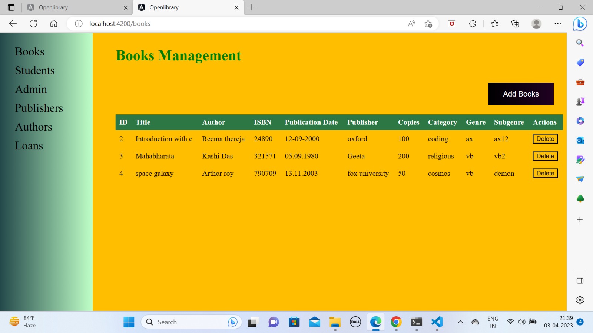593x333 pixels.
Task: Open the Shopping tool in the sidebar
Action: coord(580,63)
